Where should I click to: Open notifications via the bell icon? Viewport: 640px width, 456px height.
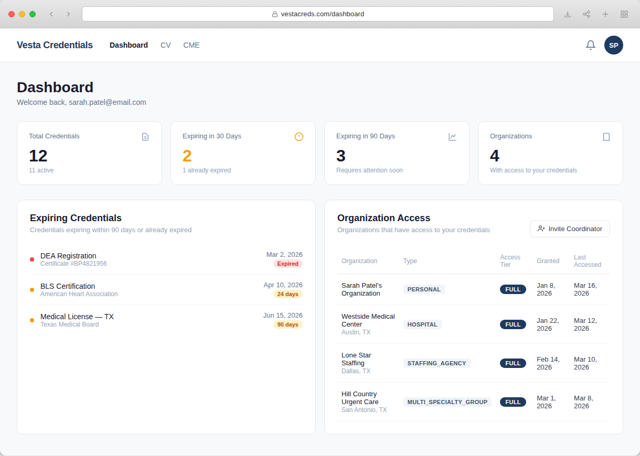(x=590, y=45)
